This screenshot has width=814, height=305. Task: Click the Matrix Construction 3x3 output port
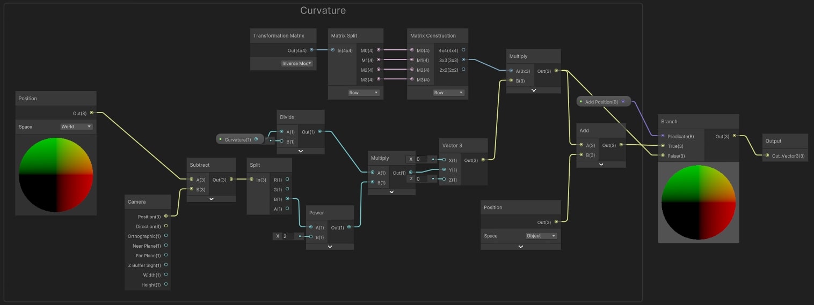click(463, 59)
